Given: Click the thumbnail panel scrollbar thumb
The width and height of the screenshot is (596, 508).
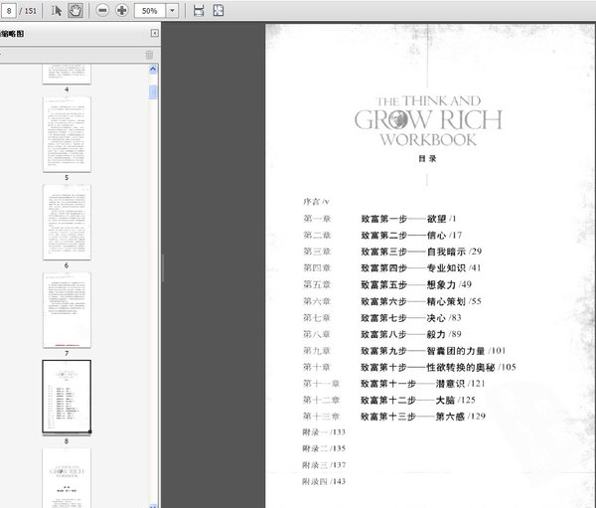Looking at the screenshot, I should (153, 91).
